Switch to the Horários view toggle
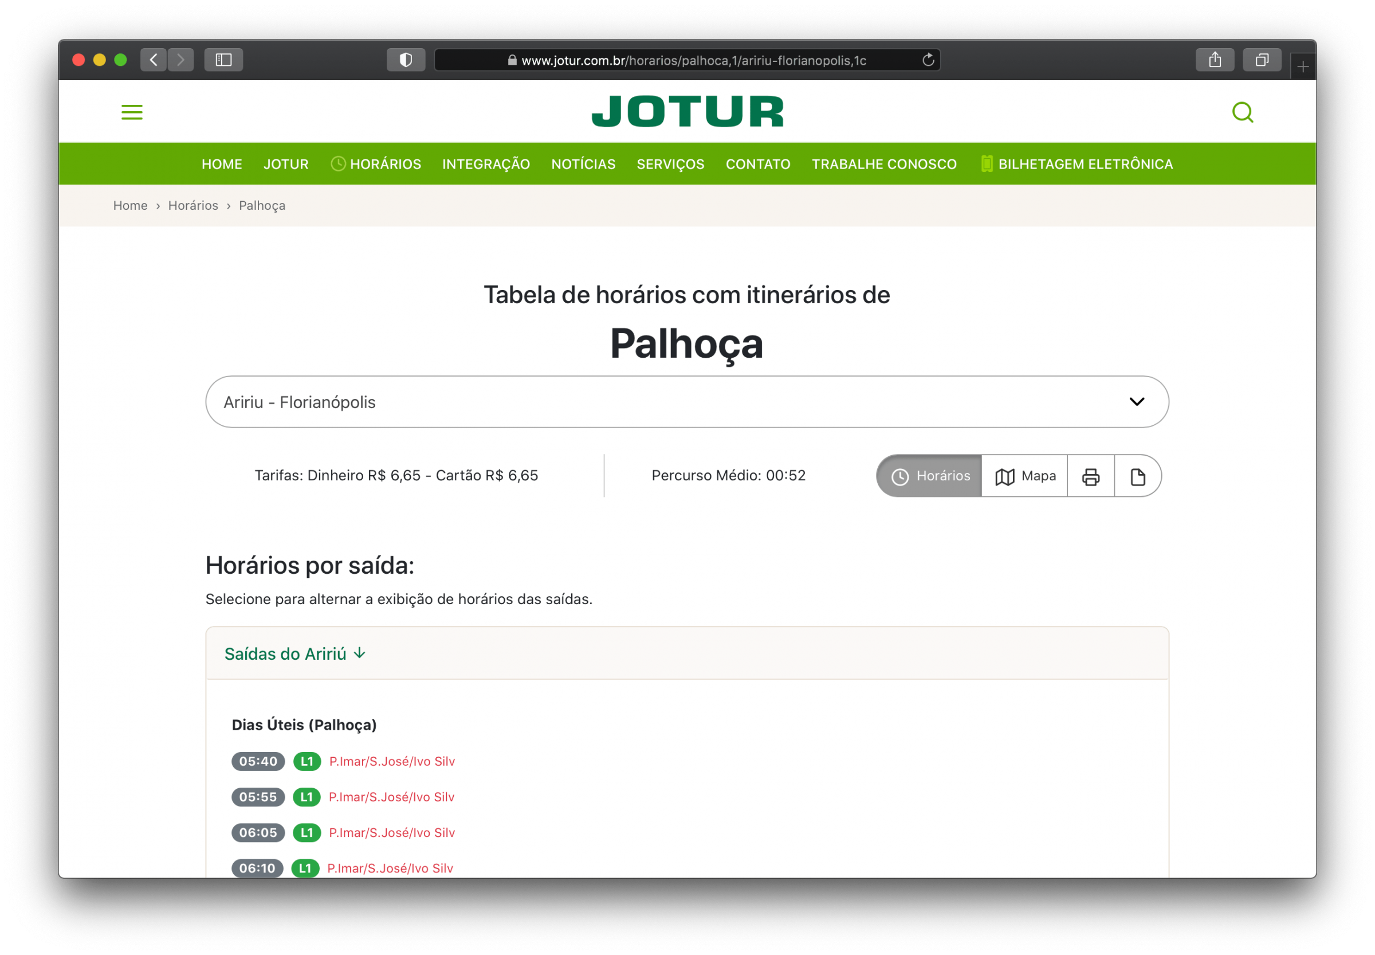This screenshot has height=955, width=1375. pos(929,476)
